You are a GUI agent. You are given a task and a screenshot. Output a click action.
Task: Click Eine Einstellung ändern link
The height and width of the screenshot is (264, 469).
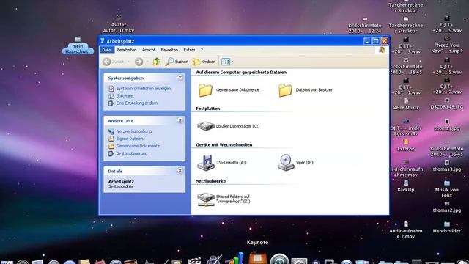click(x=137, y=103)
